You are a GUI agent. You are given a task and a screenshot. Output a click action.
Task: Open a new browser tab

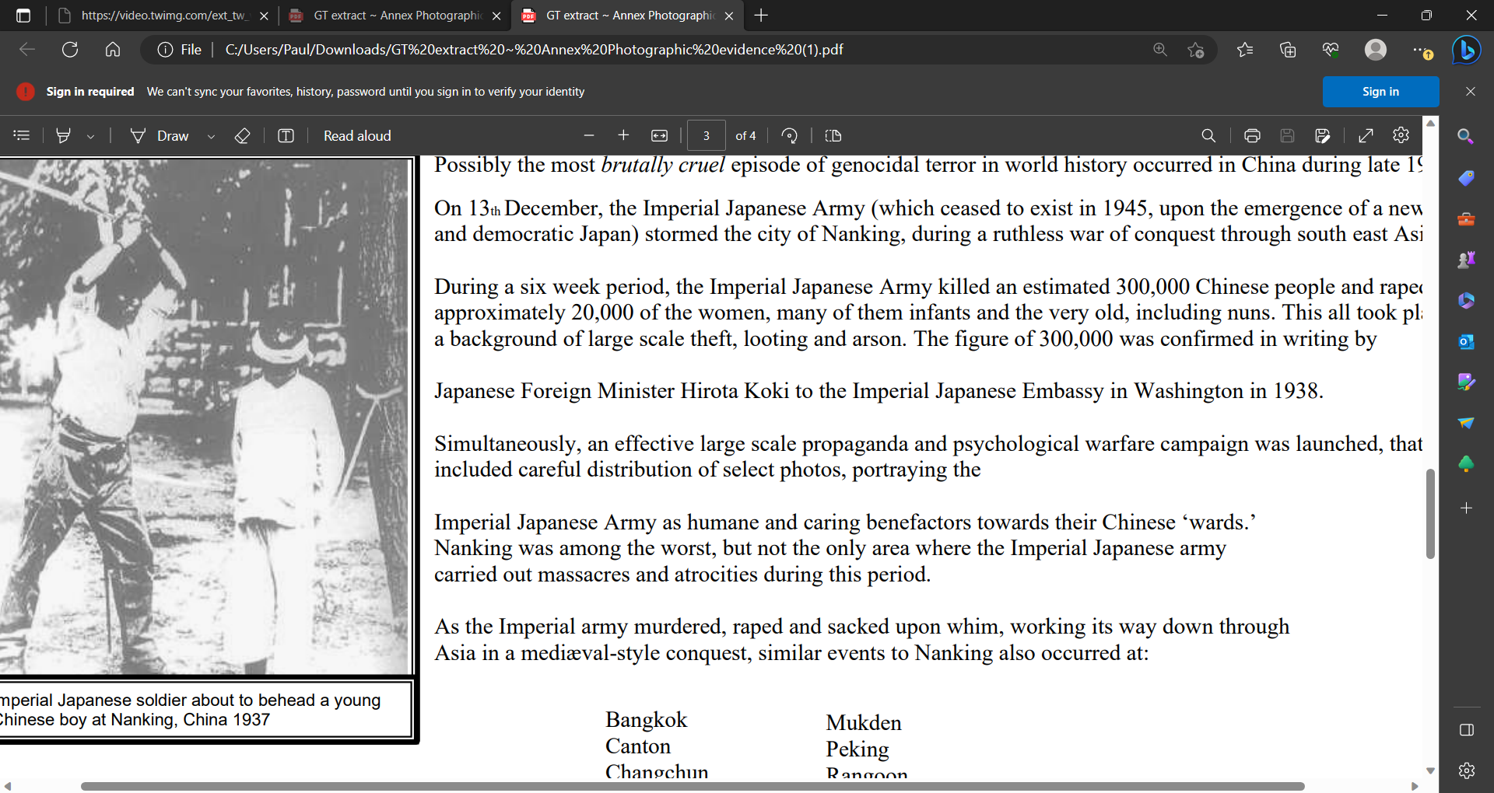[761, 16]
